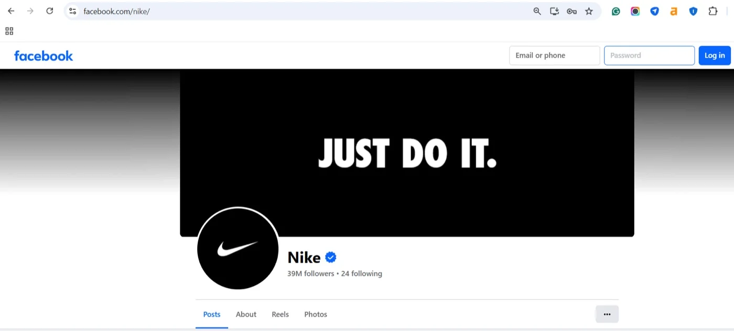Click the Nike page name heading

304,257
